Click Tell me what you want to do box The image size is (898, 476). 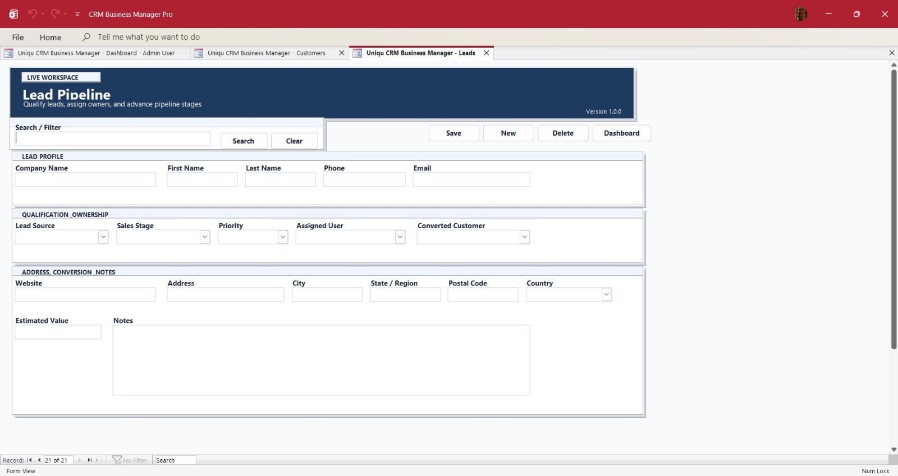(149, 37)
